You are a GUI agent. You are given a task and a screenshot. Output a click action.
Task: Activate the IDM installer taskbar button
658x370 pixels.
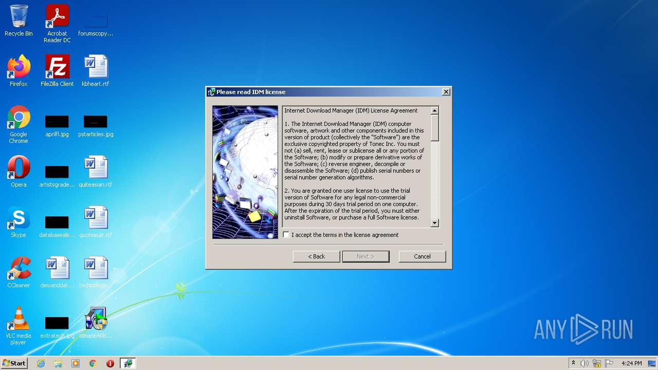pos(127,363)
